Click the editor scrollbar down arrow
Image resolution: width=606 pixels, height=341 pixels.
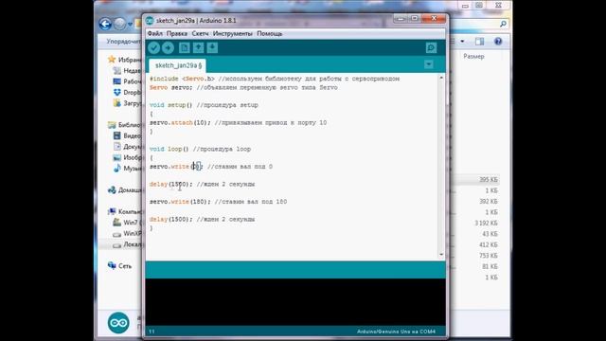click(441, 255)
